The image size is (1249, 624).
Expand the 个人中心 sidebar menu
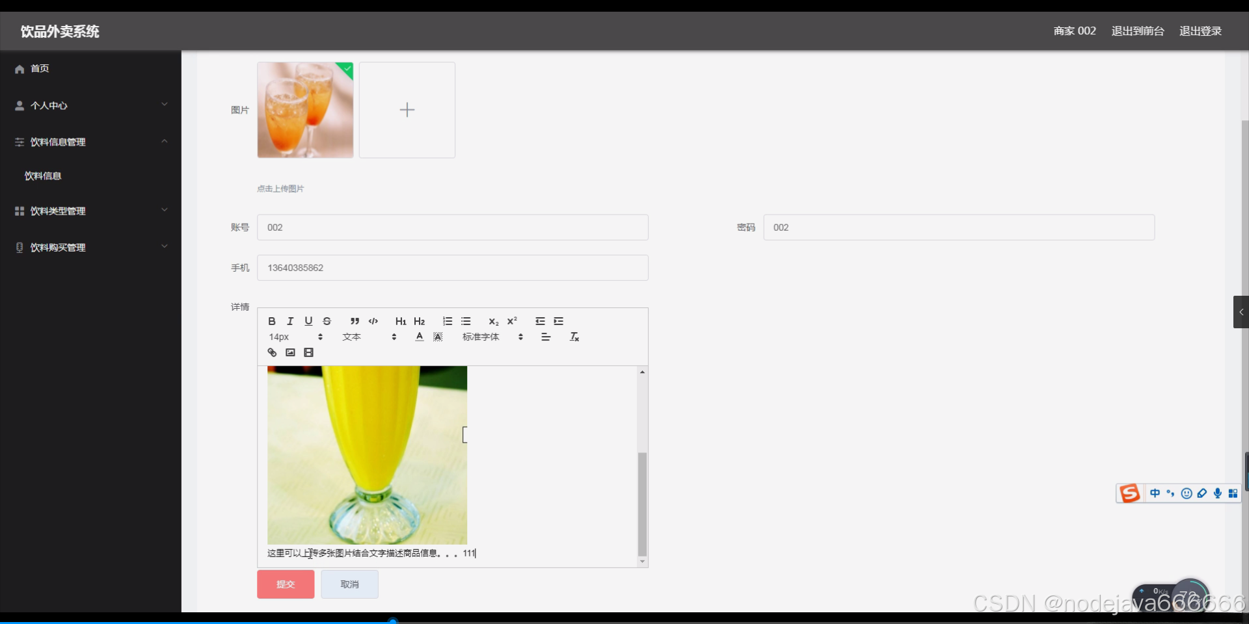click(90, 105)
